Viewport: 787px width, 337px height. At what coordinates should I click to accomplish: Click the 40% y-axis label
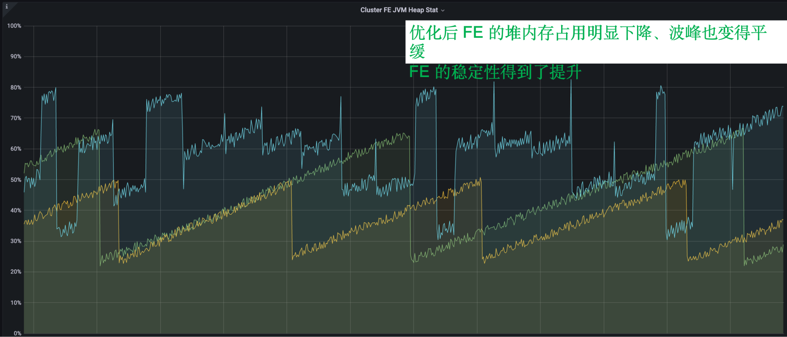[x=16, y=210]
